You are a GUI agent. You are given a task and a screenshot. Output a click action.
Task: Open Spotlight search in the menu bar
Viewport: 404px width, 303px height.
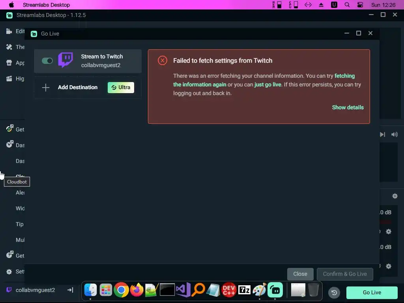[x=347, y=5]
